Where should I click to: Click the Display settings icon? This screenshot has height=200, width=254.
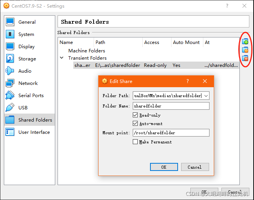[x=10, y=47]
